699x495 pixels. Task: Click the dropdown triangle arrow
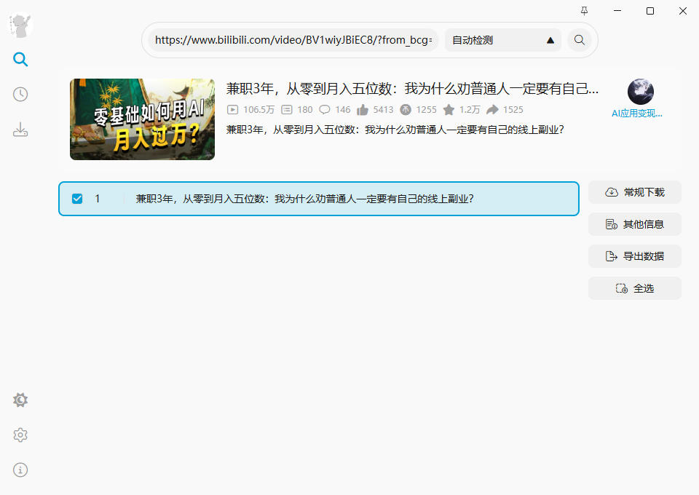point(550,40)
